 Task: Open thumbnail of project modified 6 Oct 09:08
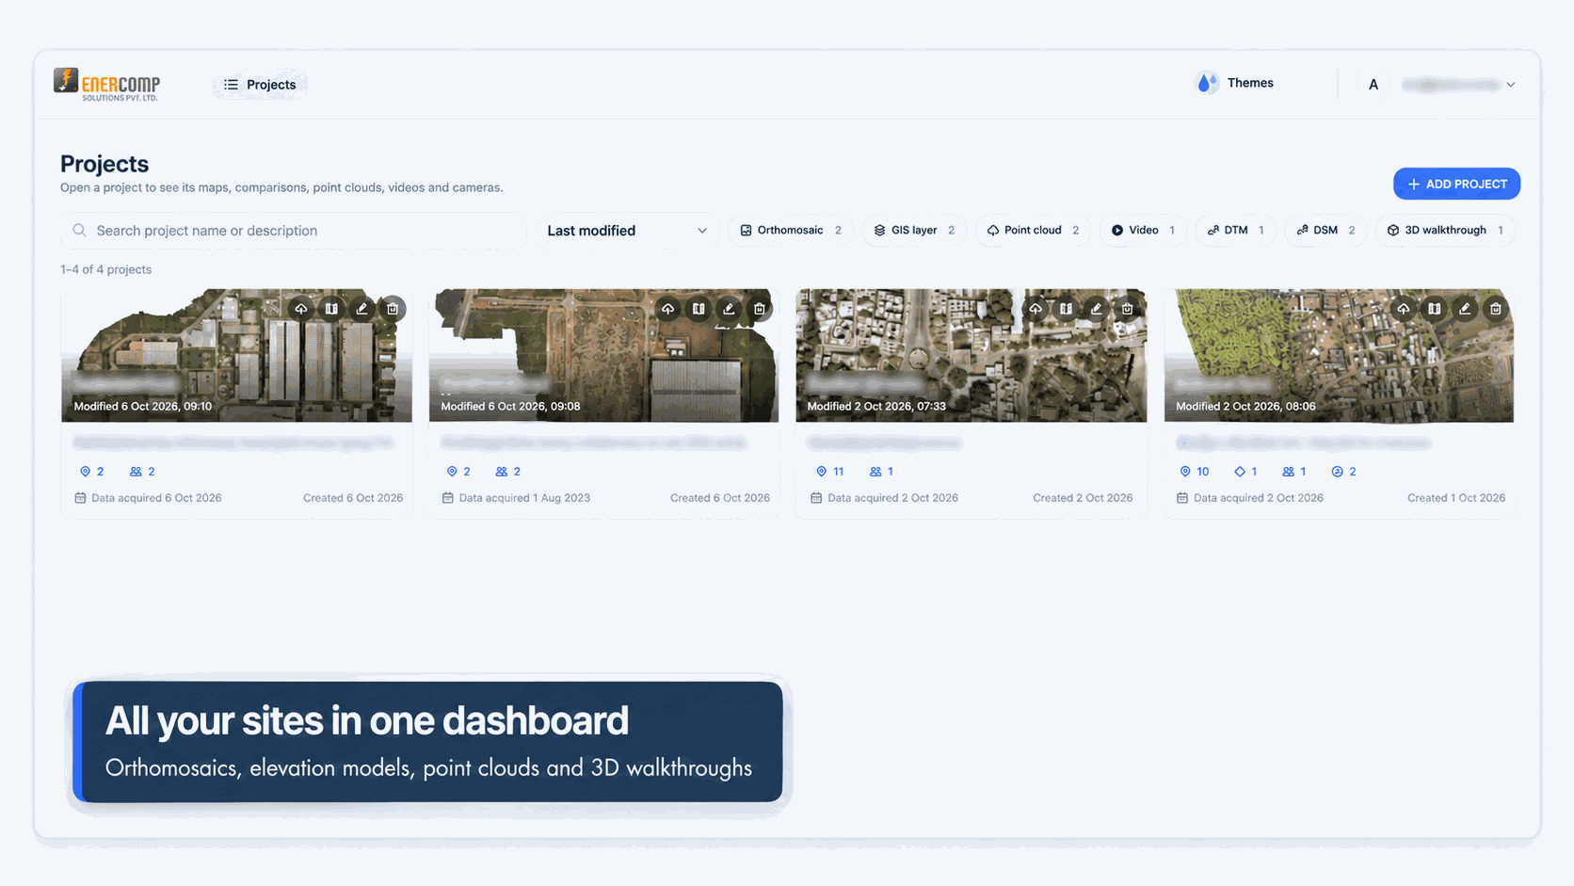(603, 355)
